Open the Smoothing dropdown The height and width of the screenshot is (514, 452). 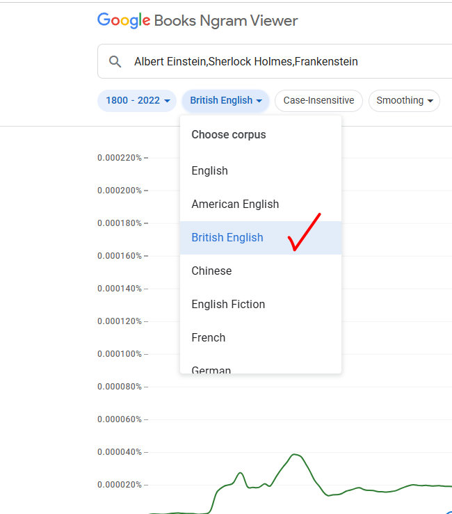tap(404, 100)
